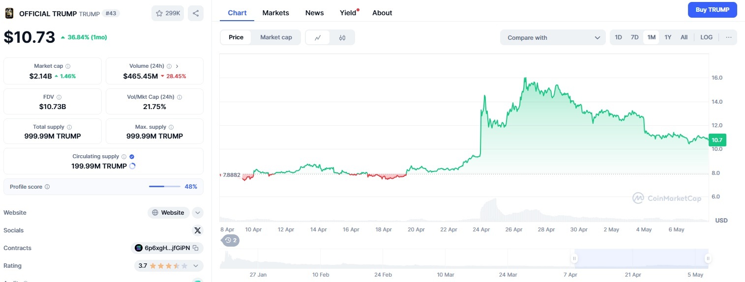Image resolution: width=745 pixels, height=282 pixels.
Task: Click the #43 rank badge
Action: [x=111, y=13]
